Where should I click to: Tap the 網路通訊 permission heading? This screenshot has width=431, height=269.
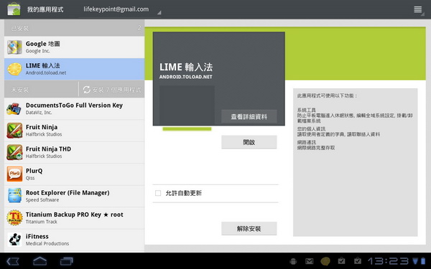coord(307,143)
